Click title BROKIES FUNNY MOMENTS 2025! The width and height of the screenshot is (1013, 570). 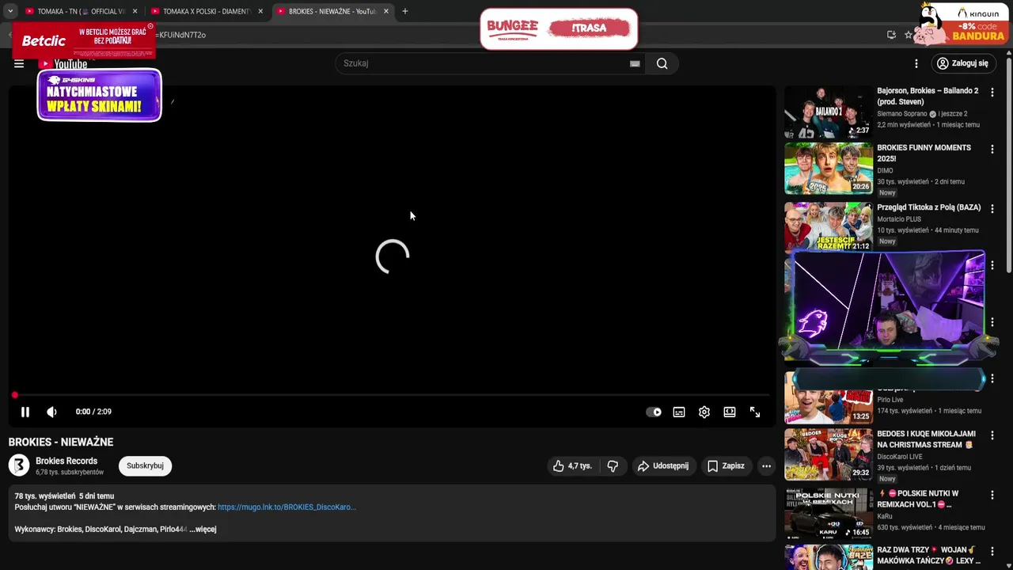[x=924, y=153]
